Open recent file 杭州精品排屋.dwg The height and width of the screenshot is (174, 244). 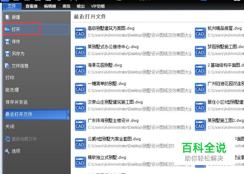tap(225, 28)
